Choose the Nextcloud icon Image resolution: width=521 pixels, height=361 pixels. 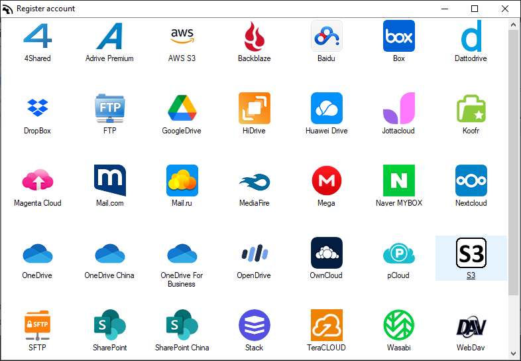[x=471, y=180]
